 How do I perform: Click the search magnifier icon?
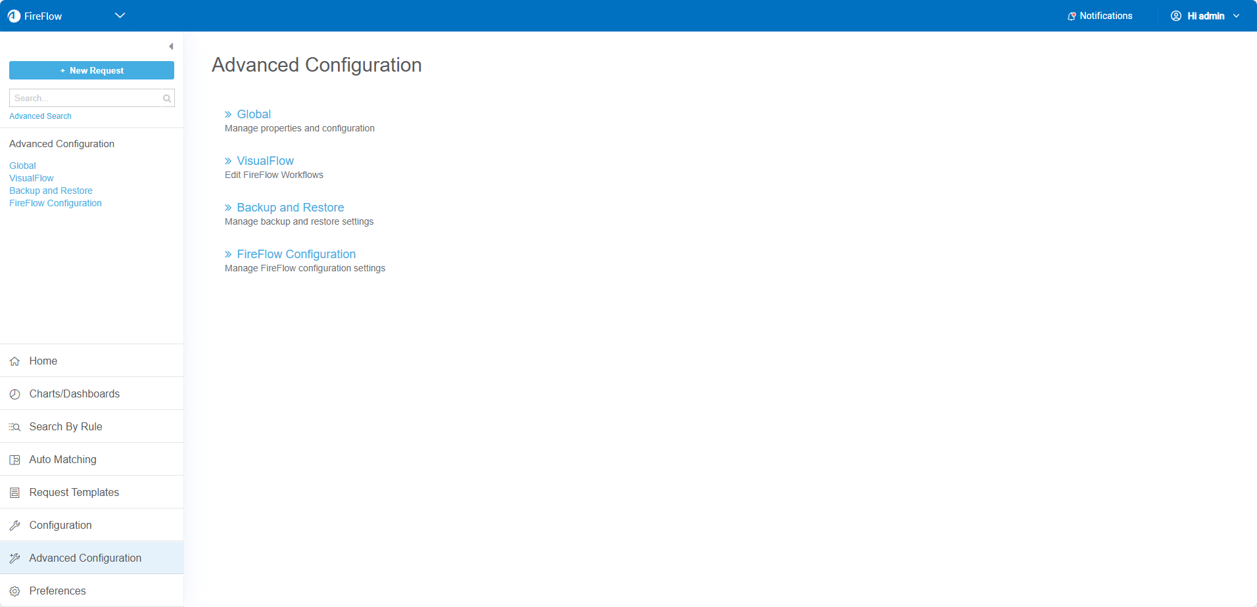(167, 99)
